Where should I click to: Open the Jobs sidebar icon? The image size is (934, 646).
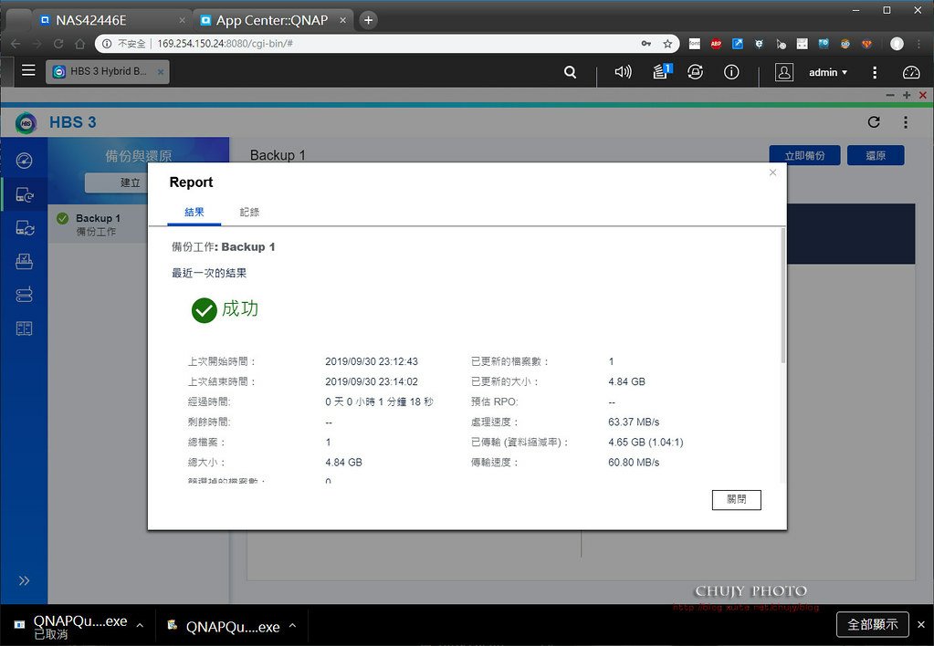(24, 261)
